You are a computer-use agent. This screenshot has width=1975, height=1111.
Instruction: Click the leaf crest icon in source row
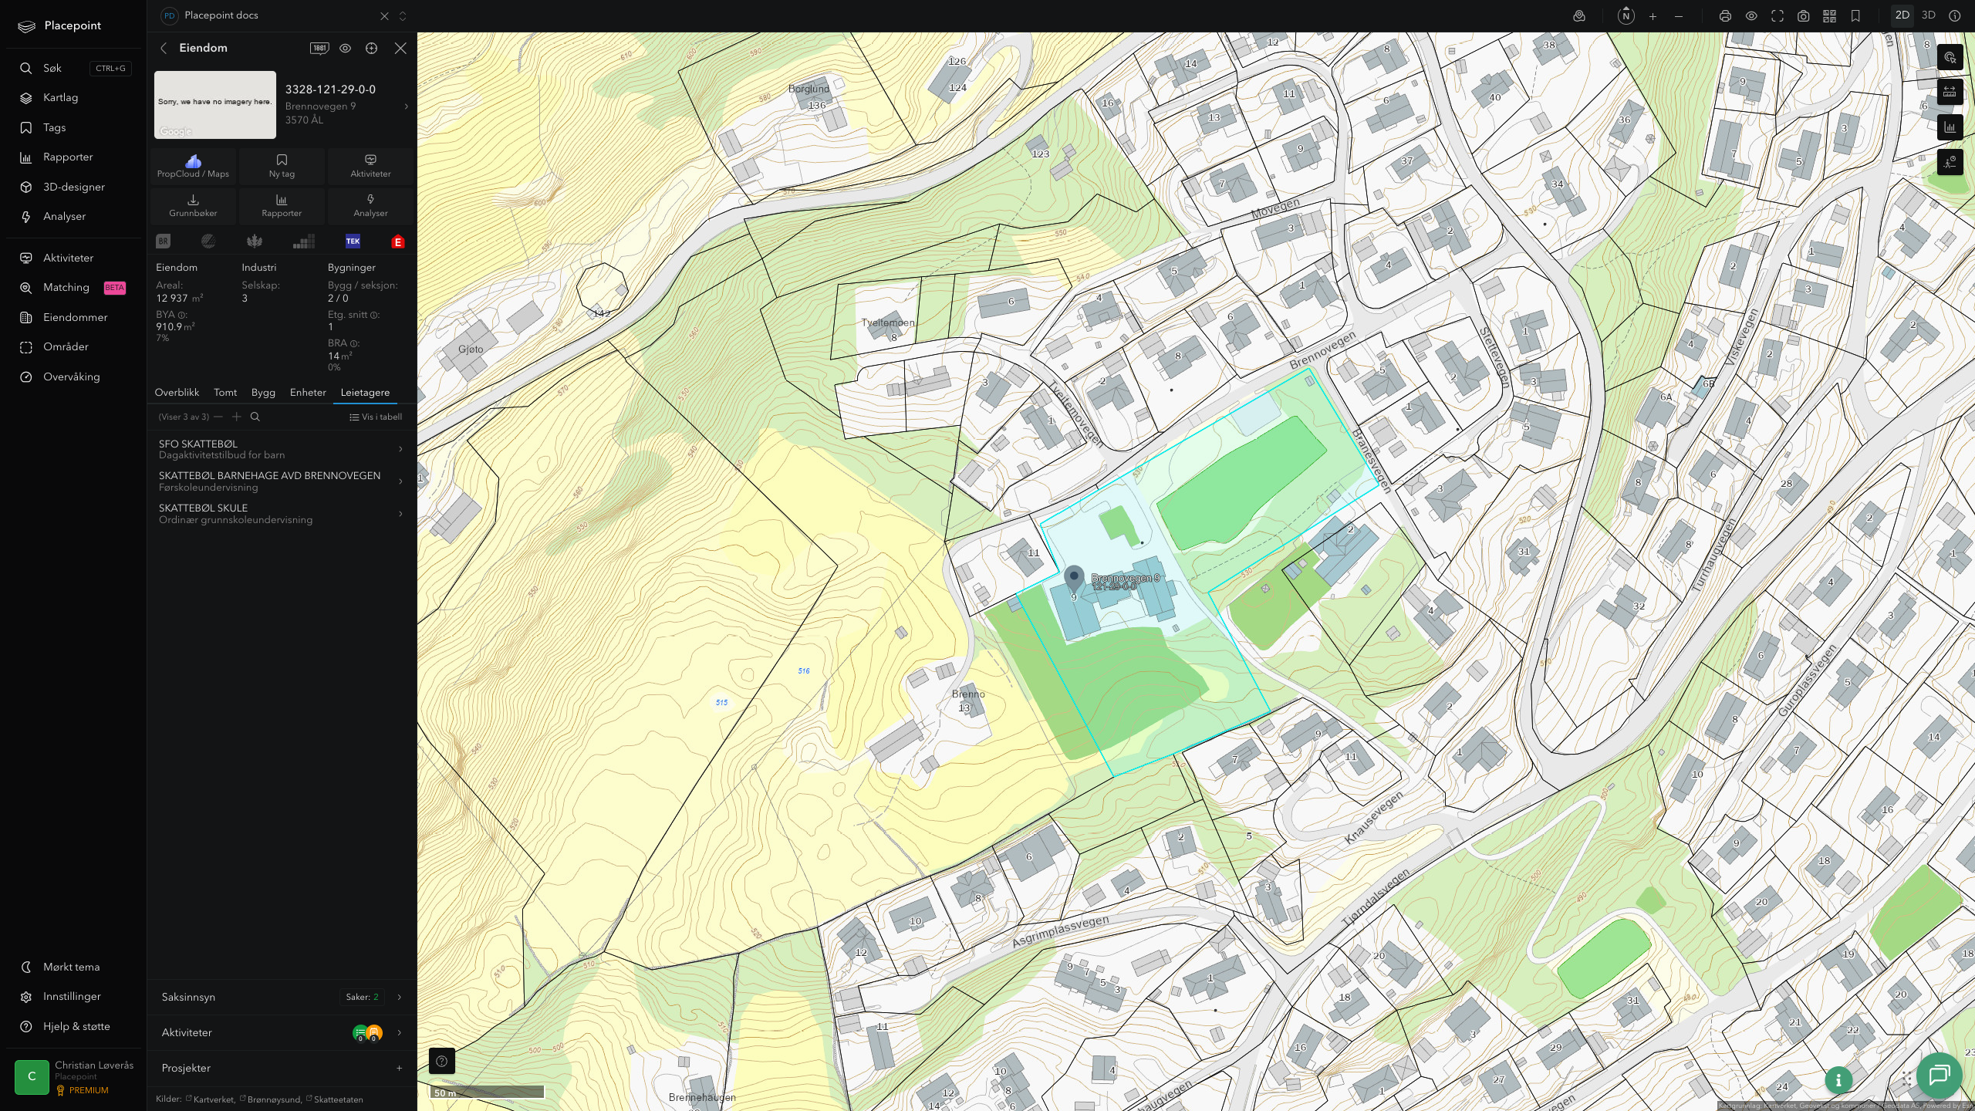254,241
